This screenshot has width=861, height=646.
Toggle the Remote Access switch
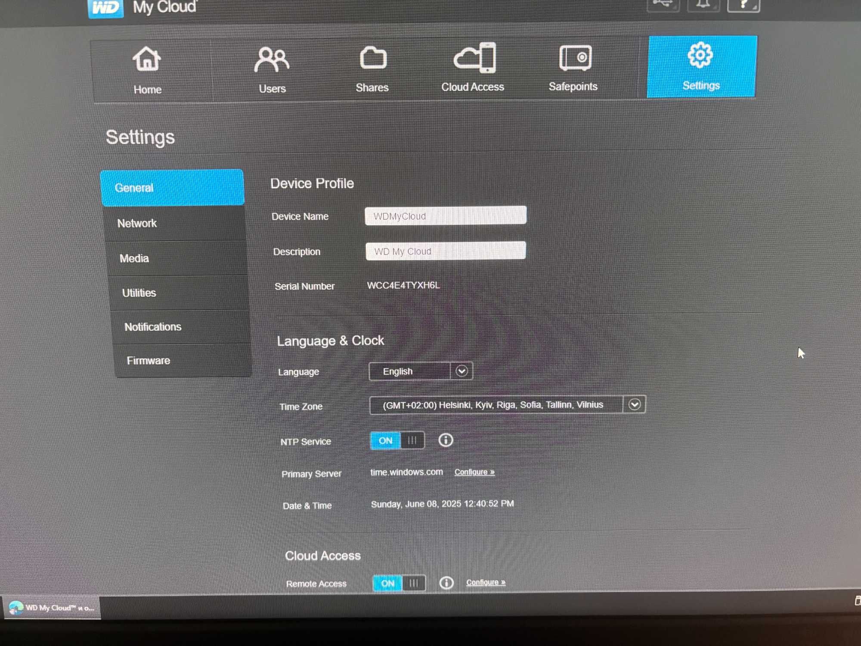[x=400, y=584]
